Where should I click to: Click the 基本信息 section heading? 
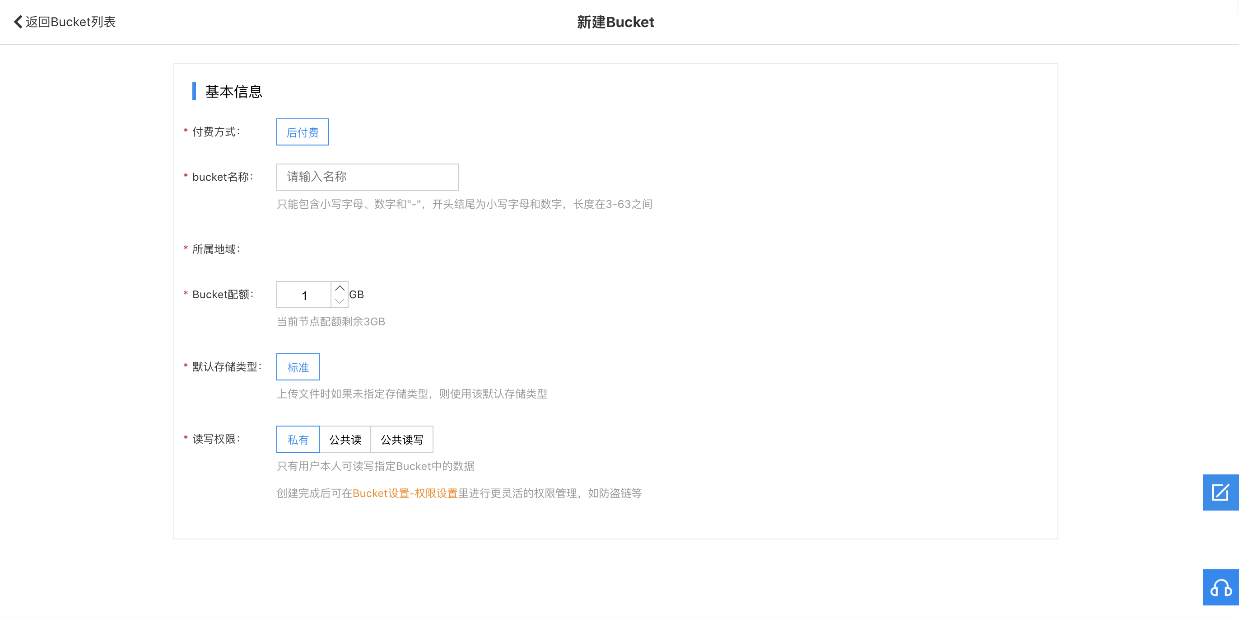coord(233,91)
